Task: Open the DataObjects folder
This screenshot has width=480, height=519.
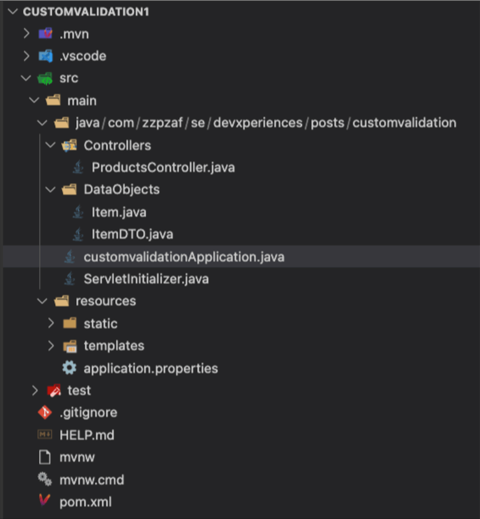Action: pos(122,190)
